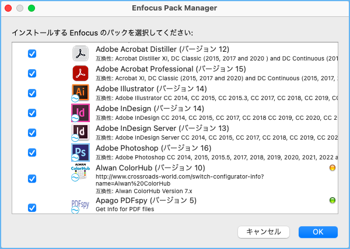Uncheck the Adobe Acrobat Professional checkbox

pos(32,73)
